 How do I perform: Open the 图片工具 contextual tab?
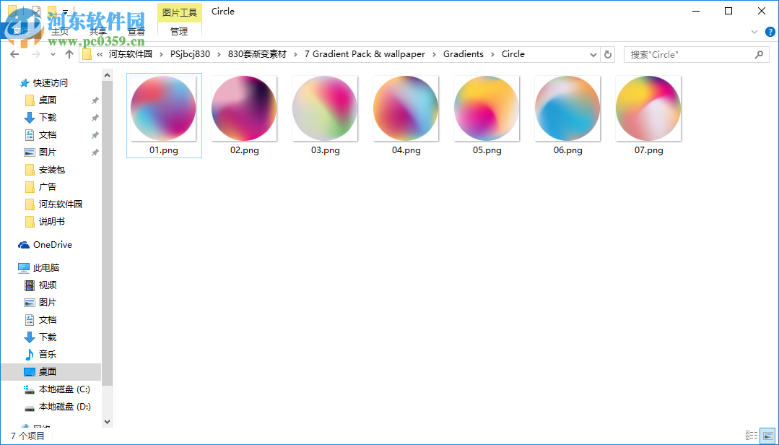pos(179,12)
